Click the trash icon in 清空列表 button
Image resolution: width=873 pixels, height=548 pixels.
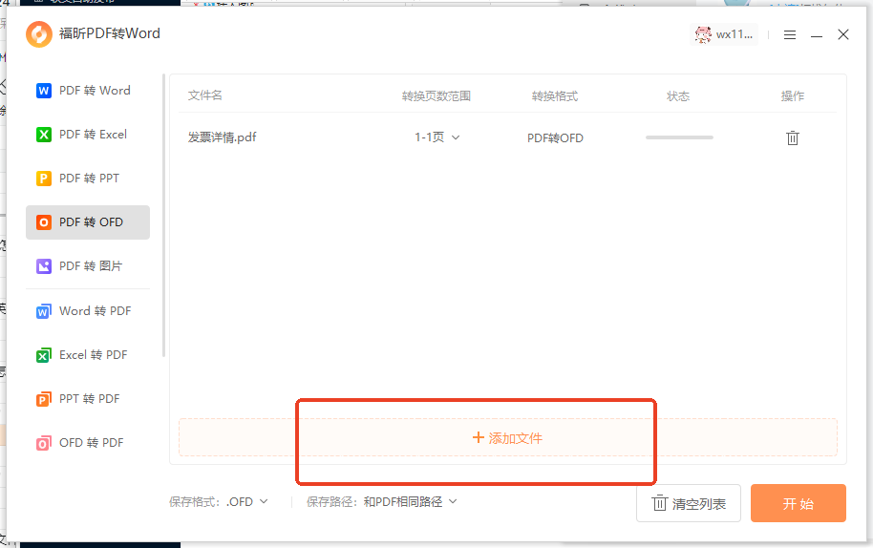point(659,503)
